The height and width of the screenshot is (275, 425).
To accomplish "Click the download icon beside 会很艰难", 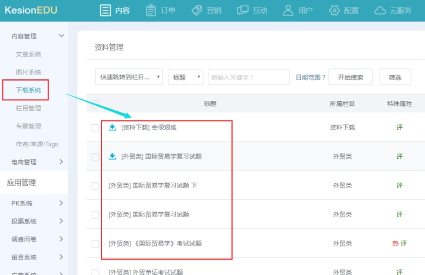I will coord(113,127).
